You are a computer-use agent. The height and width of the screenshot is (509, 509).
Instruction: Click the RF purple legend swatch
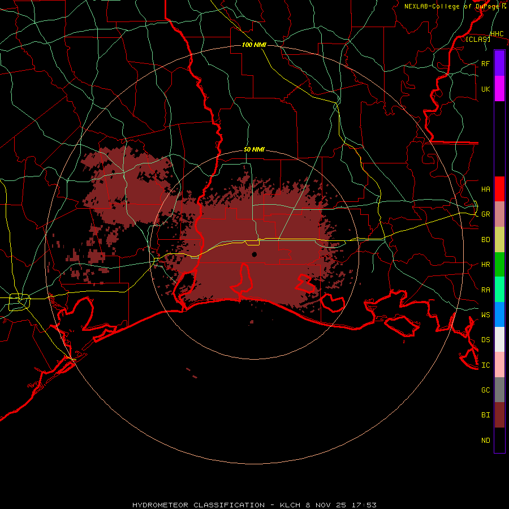499,63
